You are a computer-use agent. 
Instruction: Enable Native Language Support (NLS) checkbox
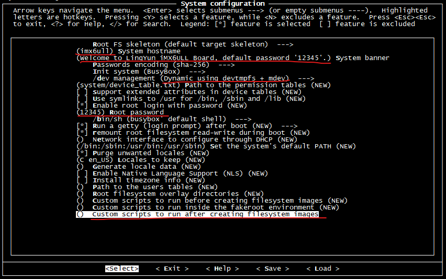82,173
